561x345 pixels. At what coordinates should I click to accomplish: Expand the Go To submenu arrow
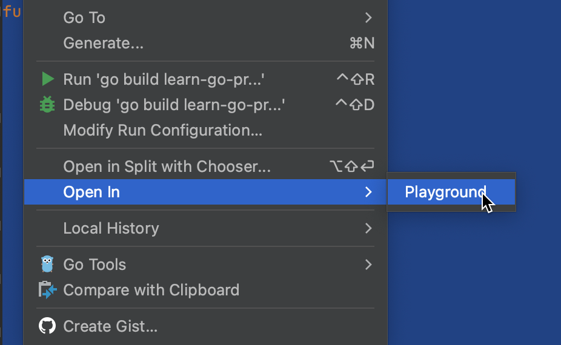(x=368, y=18)
